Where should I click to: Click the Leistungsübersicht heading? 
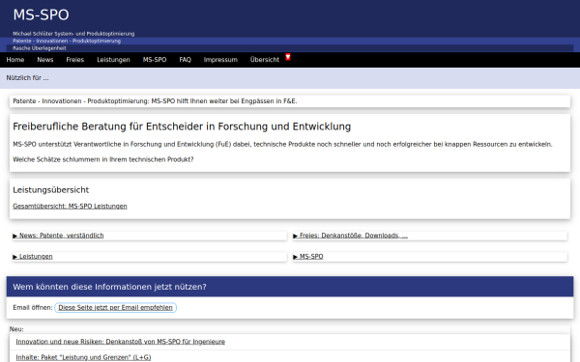point(50,190)
